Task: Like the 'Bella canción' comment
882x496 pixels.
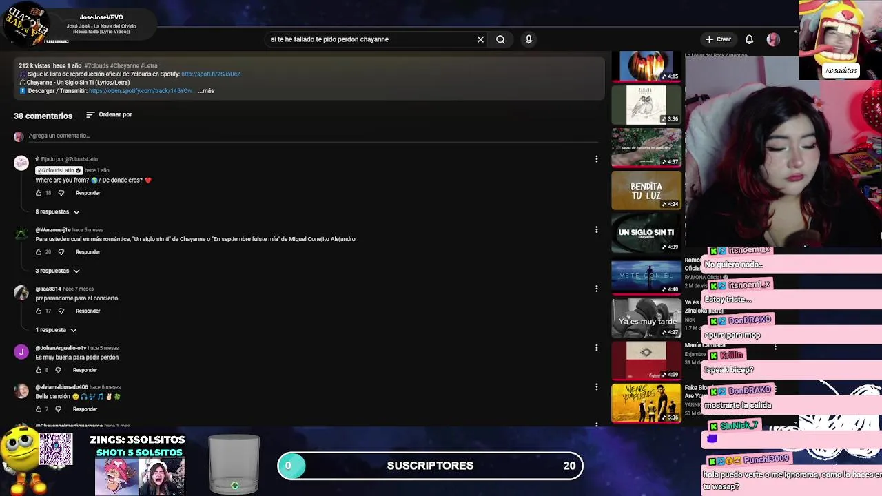Action: [x=39, y=409]
